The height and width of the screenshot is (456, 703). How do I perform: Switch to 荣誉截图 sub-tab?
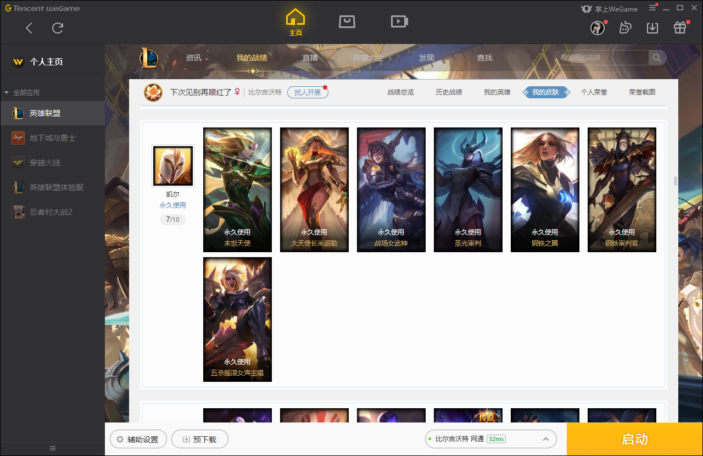643,92
